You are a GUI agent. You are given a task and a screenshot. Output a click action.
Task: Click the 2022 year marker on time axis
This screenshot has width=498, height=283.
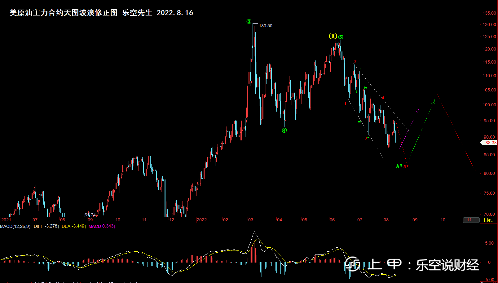click(x=202, y=220)
